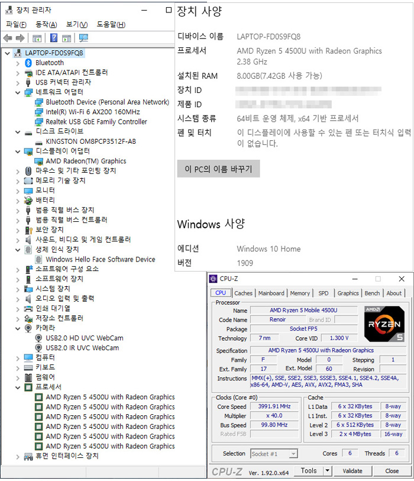Collapse the 디스크 드라이브 category
The width and height of the screenshot is (414, 481).
(18, 132)
